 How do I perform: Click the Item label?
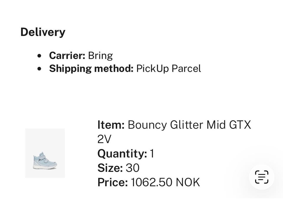(x=111, y=125)
